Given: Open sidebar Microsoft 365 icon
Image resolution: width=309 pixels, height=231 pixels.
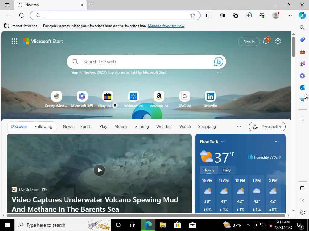Looking at the screenshot, I should point(302,75).
